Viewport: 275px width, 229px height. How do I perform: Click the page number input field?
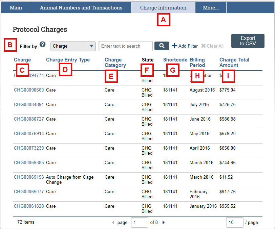point(140,222)
